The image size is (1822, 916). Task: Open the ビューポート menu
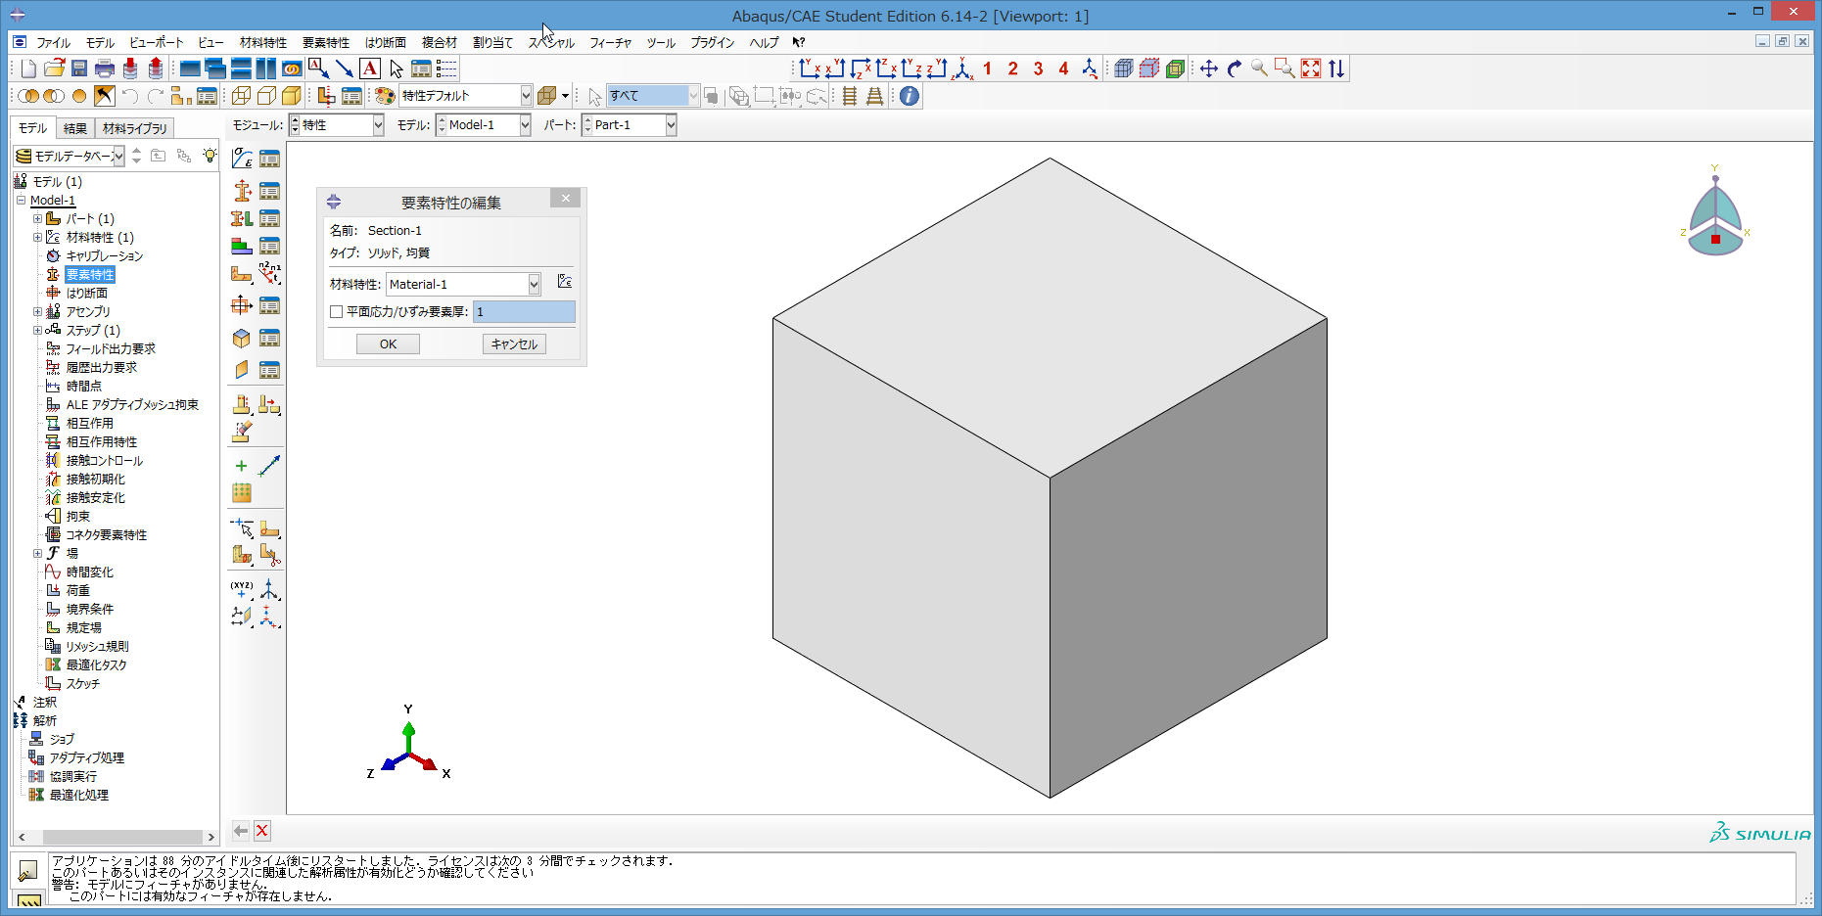point(156,43)
